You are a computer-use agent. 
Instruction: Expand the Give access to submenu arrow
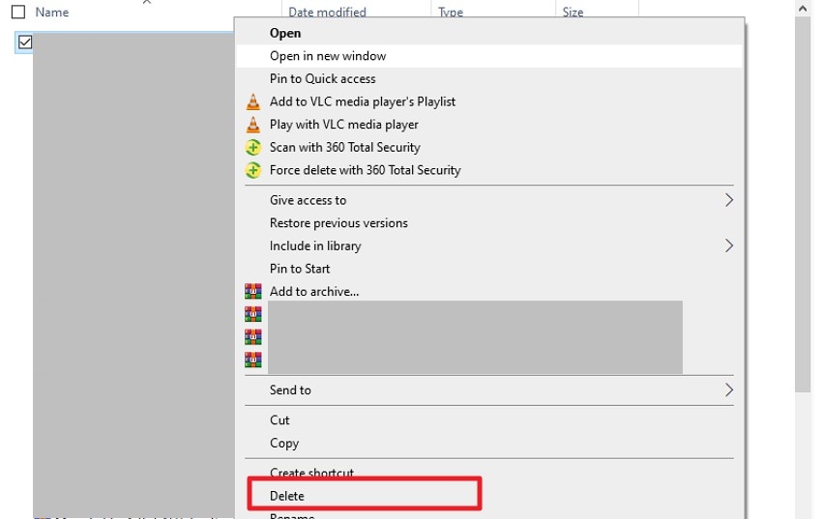click(x=728, y=200)
